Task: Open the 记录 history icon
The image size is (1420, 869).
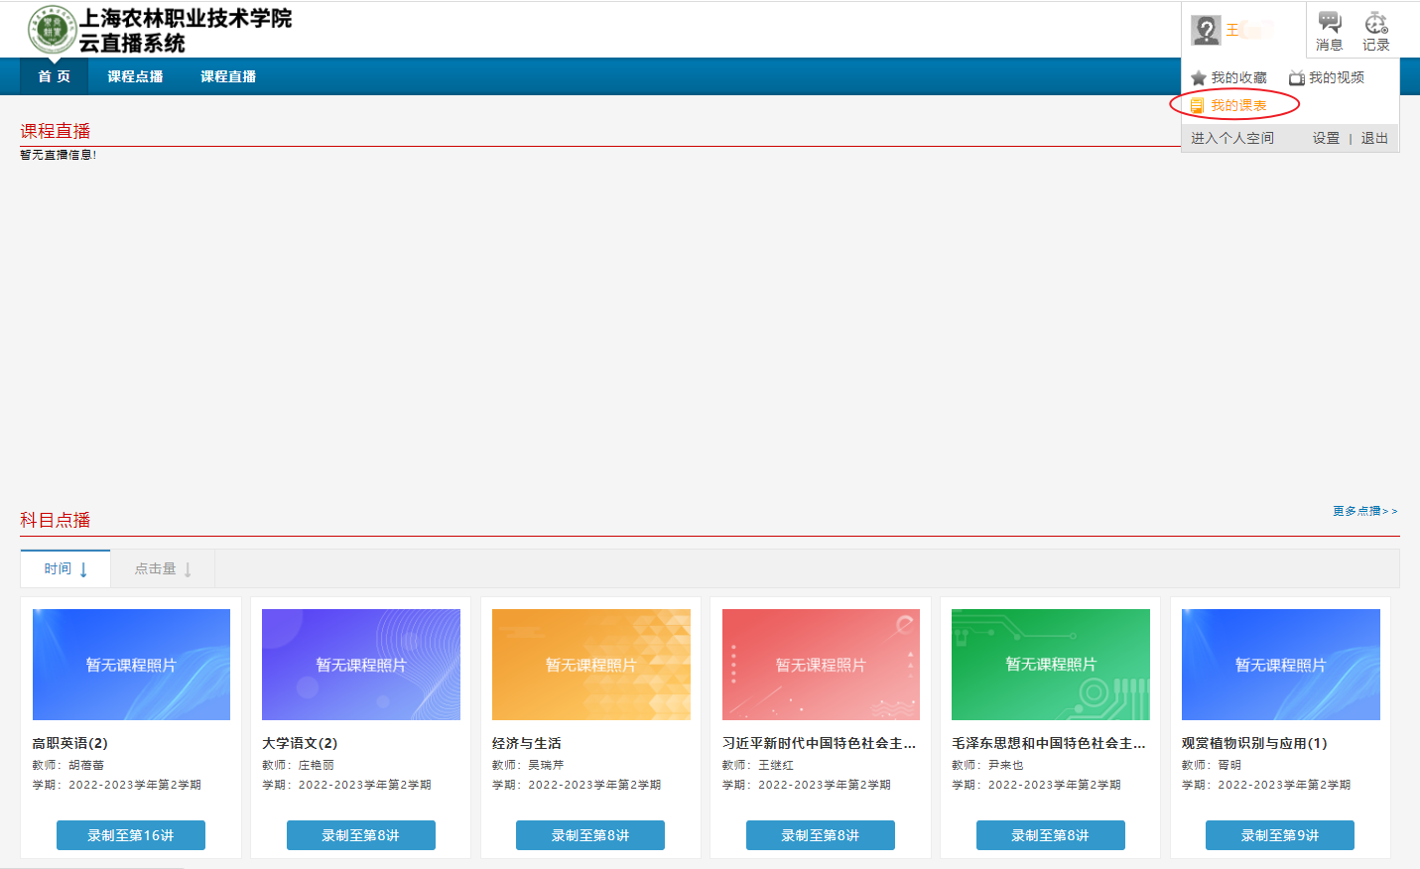Action: click(x=1375, y=24)
